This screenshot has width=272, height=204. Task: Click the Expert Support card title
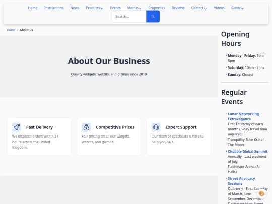[x=181, y=127]
